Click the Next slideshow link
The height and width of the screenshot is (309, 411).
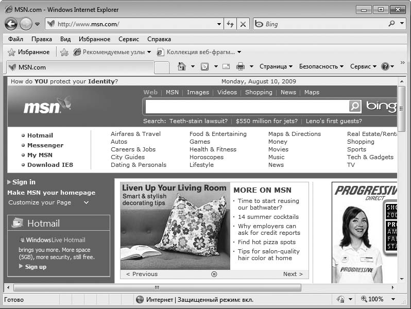coord(293,274)
